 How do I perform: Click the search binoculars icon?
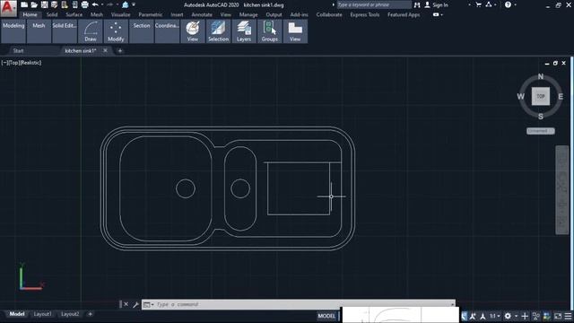tap(417, 4)
